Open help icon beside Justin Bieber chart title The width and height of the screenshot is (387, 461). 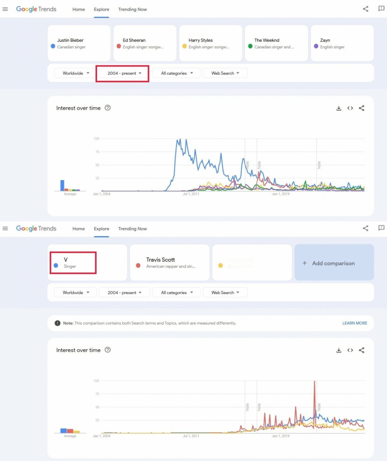click(108, 108)
